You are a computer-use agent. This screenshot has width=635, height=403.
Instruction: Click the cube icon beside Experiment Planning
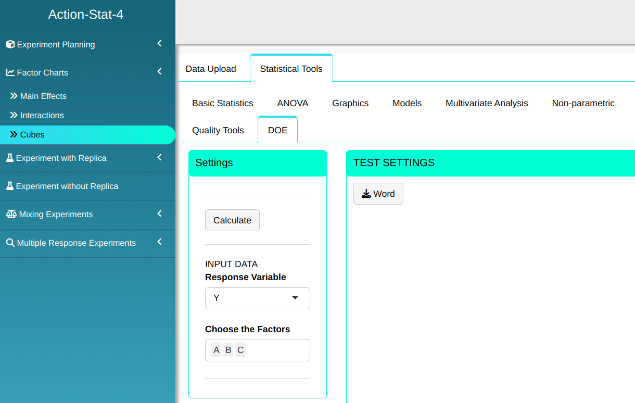point(10,45)
